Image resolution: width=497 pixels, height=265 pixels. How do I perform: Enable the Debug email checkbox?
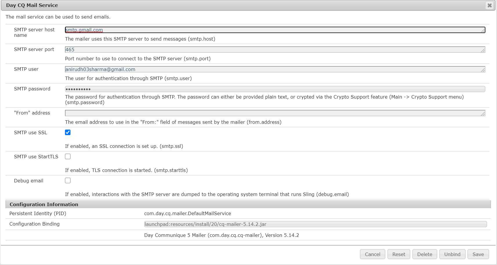[x=68, y=181]
